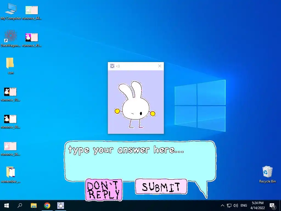Click the DON'T REPLY button

tap(104, 190)
